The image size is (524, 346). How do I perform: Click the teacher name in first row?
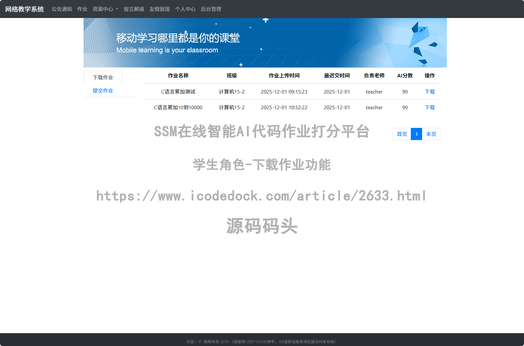click(x=374, y=92)
